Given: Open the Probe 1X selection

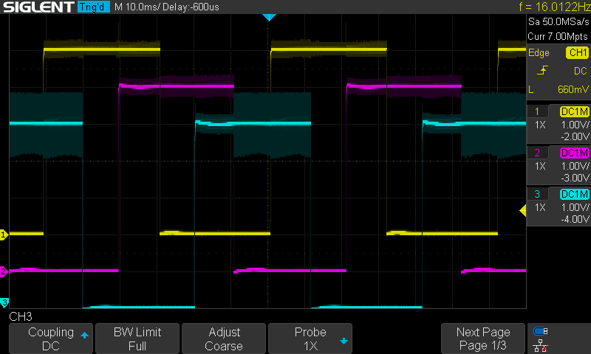Looking at the screenshot, I should point(310,339).
